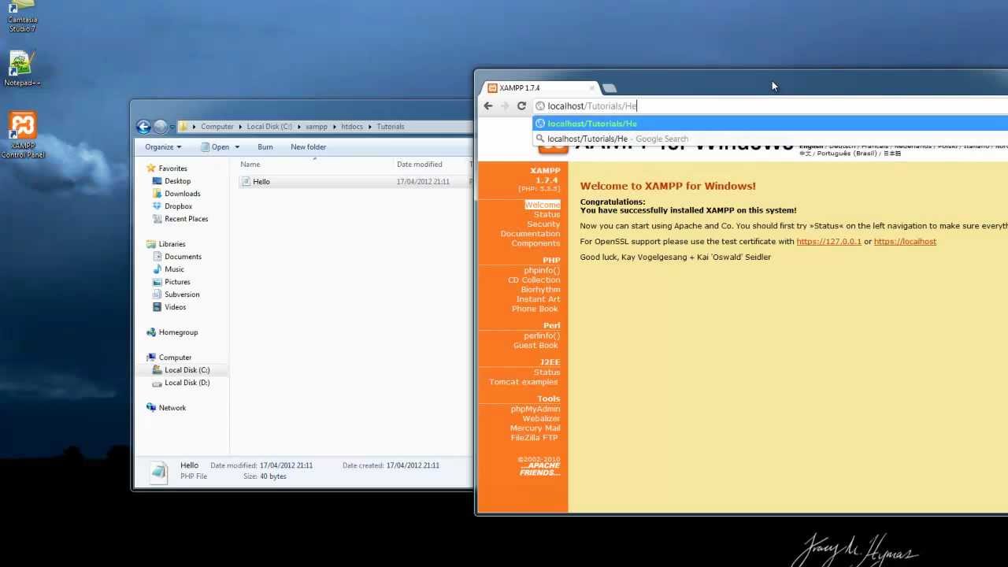Expand recent locations arrow beside Explorer forward button
This screenshot has height=567, width=1008.
172,127
